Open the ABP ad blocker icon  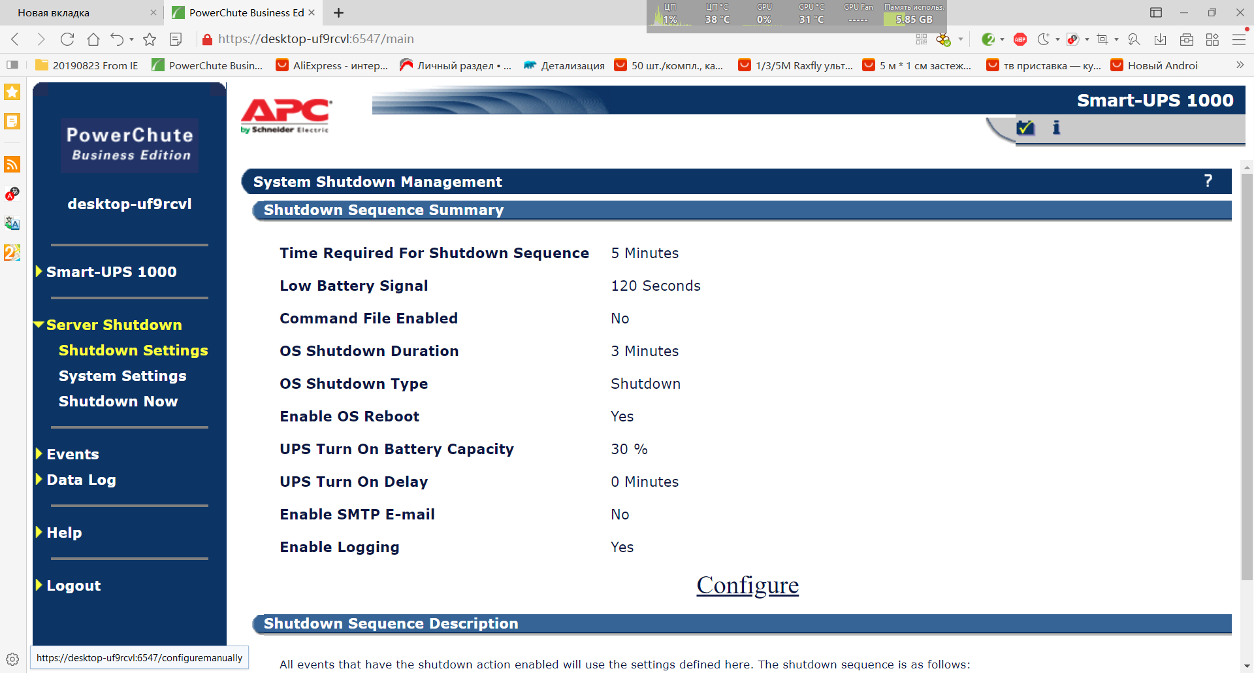coord(1020,39)
